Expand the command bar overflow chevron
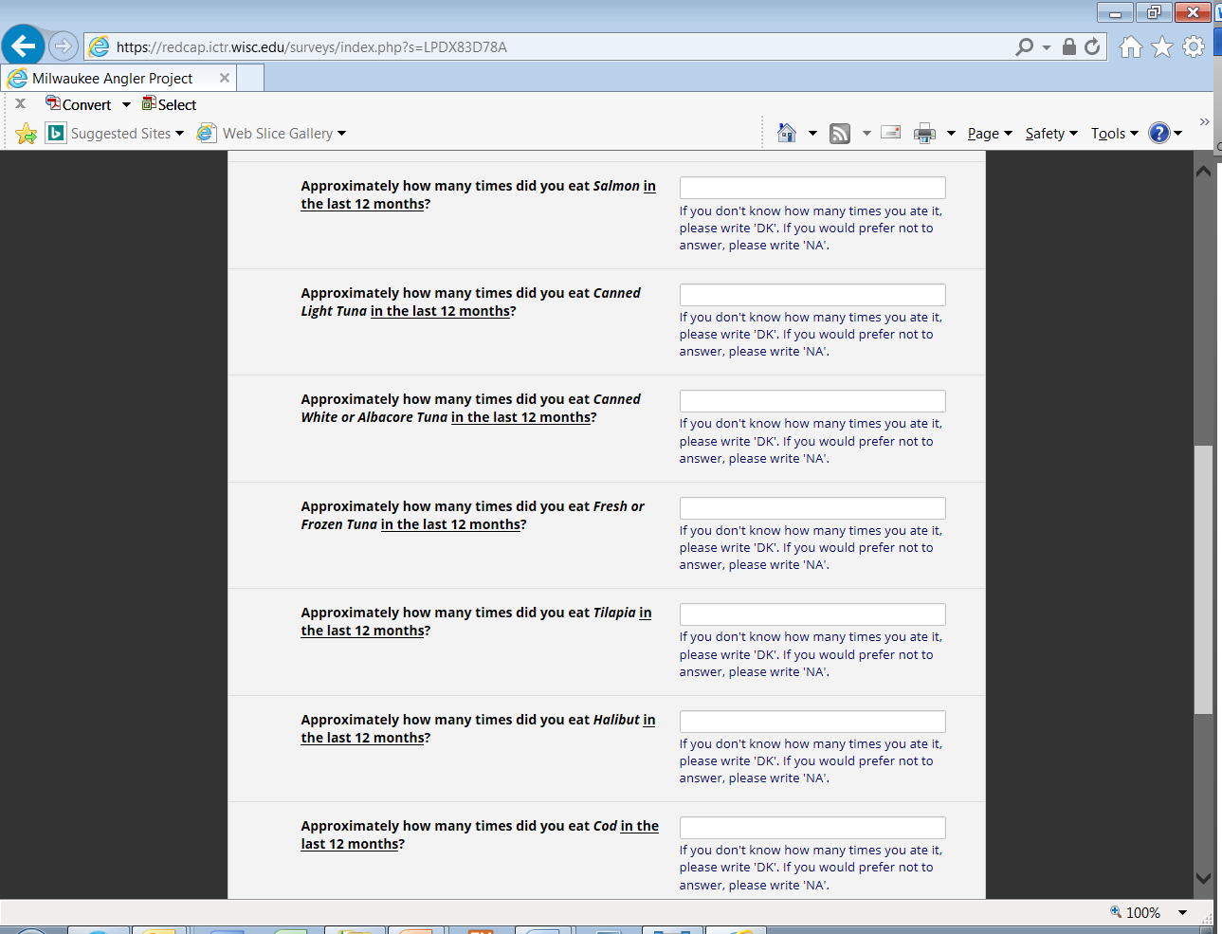Viewport: 1222px width, 934px height. coord(1204,121)
